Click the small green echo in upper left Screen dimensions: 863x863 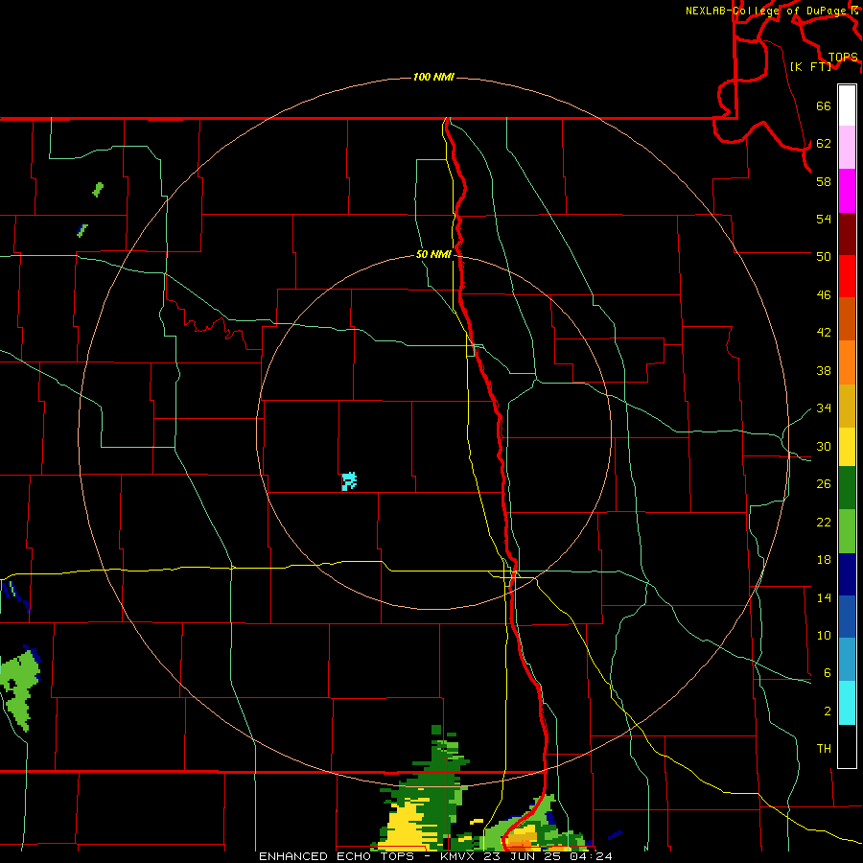(x=98, y=190)
